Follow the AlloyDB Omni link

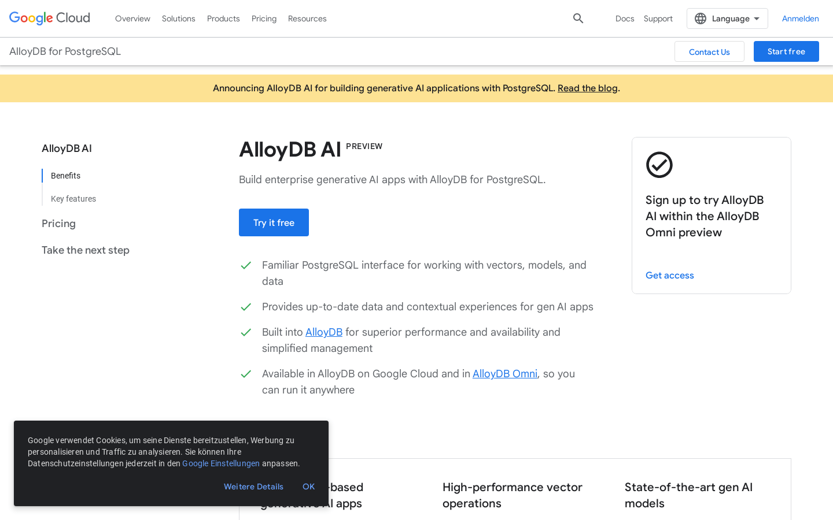coord(504,374)
